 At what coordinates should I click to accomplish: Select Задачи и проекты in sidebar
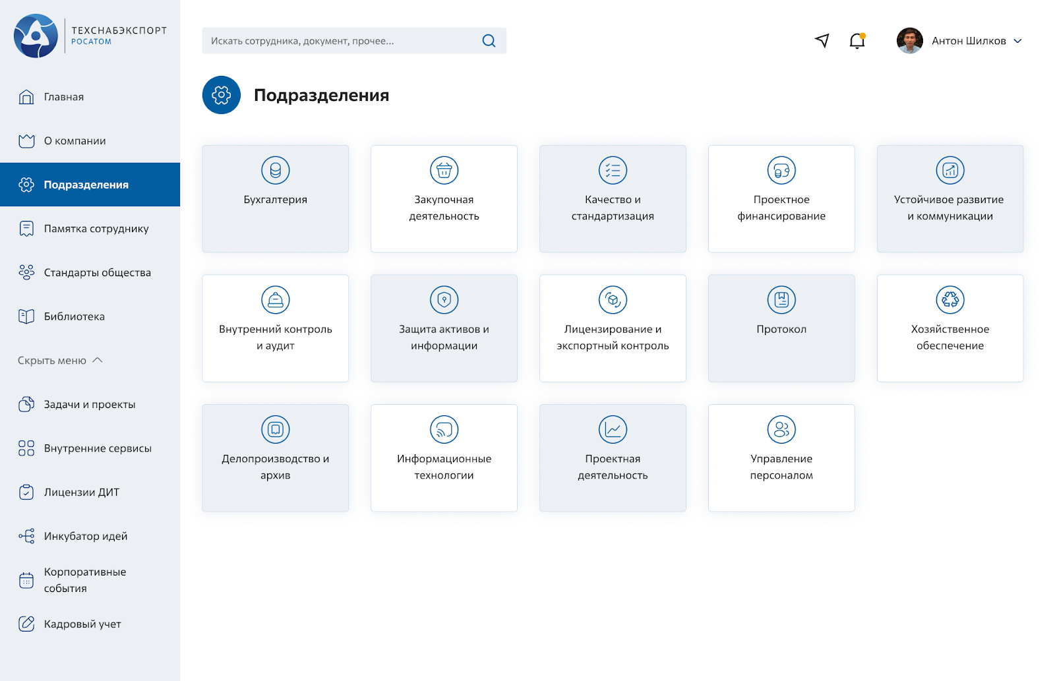coord(89,404)
